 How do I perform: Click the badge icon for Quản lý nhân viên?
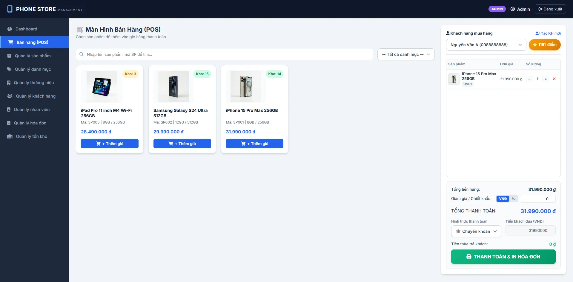[9, 110]
